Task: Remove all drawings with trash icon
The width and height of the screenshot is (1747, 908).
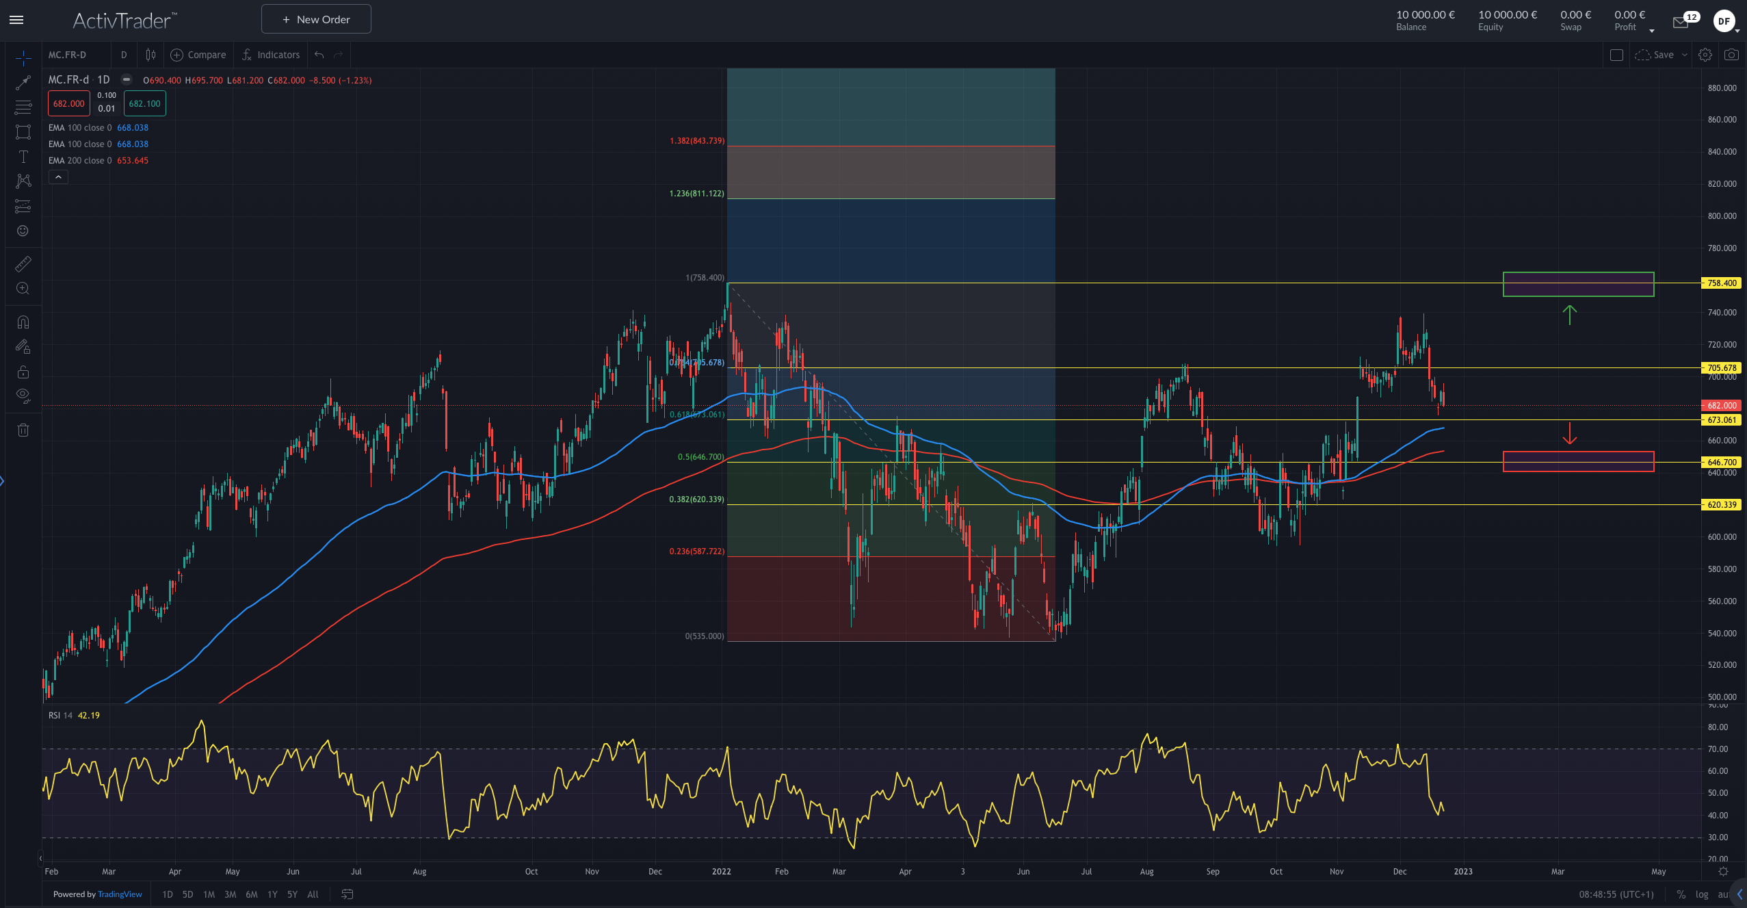Action: tap(23, 430)
